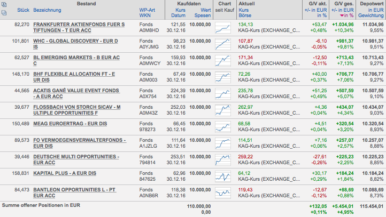Open Bantleon Opportunities L fund

click(75, 192)
